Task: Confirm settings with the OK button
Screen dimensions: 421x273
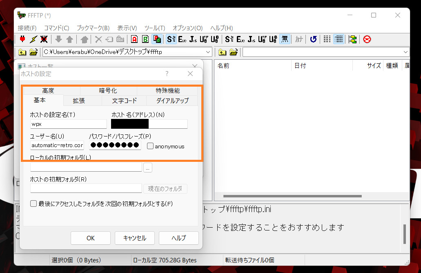Action: tap(90, 238)
